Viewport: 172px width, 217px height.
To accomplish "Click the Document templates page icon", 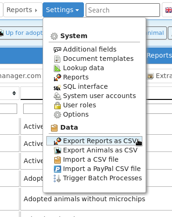I will 57,59.
